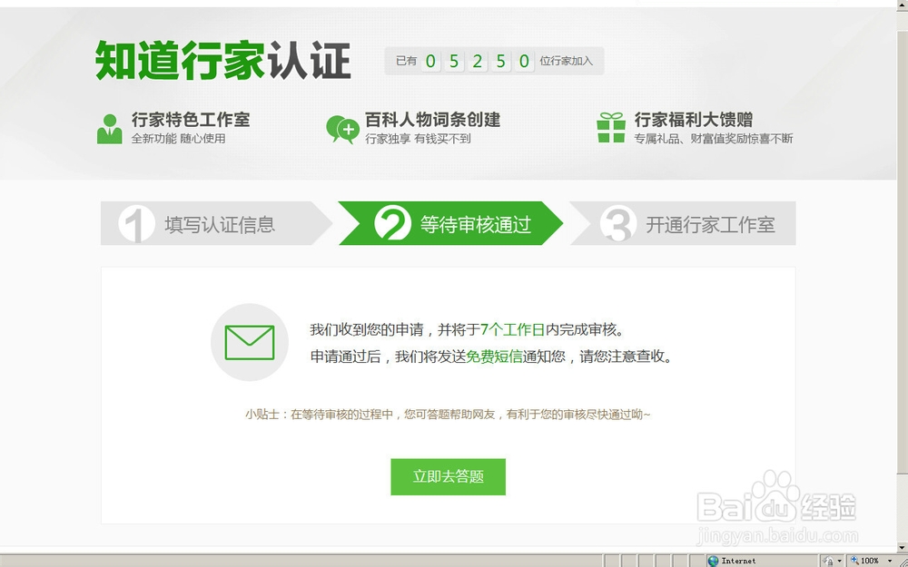Select step 1 填写认证信息
The image size is (908, 567).
216,223
